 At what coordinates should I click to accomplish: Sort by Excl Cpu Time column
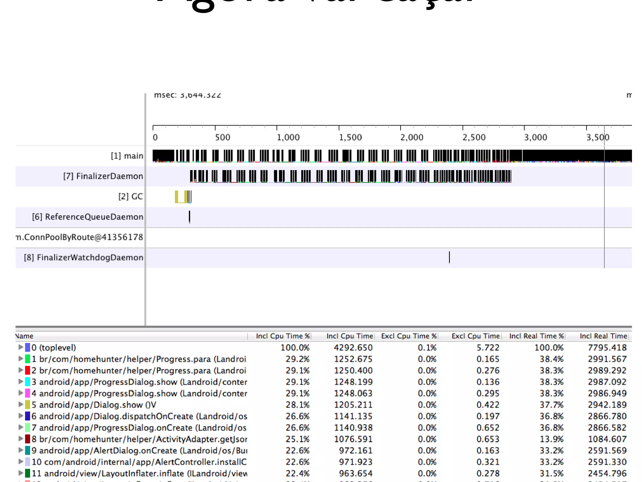pos(475,336)
